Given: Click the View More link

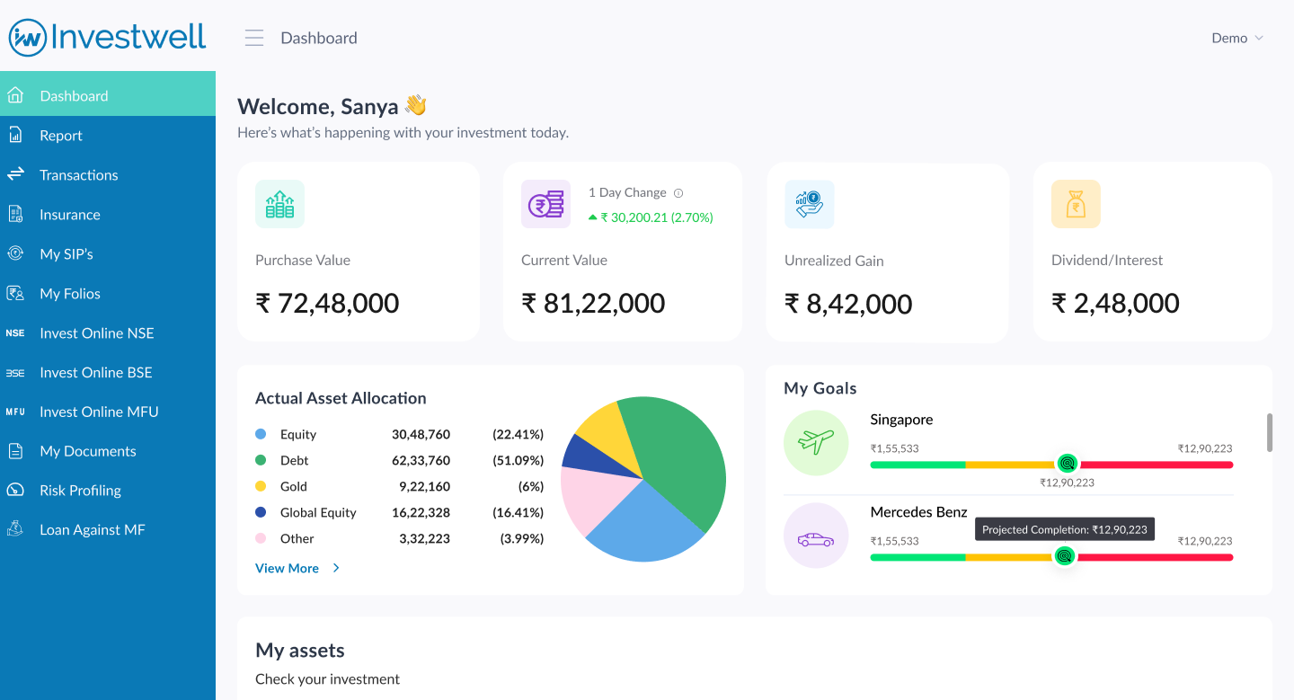Looking at the screenshot, I should 286,568.
